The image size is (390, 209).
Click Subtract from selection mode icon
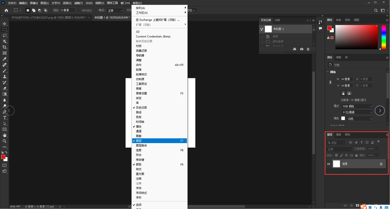tap(40, 10)
